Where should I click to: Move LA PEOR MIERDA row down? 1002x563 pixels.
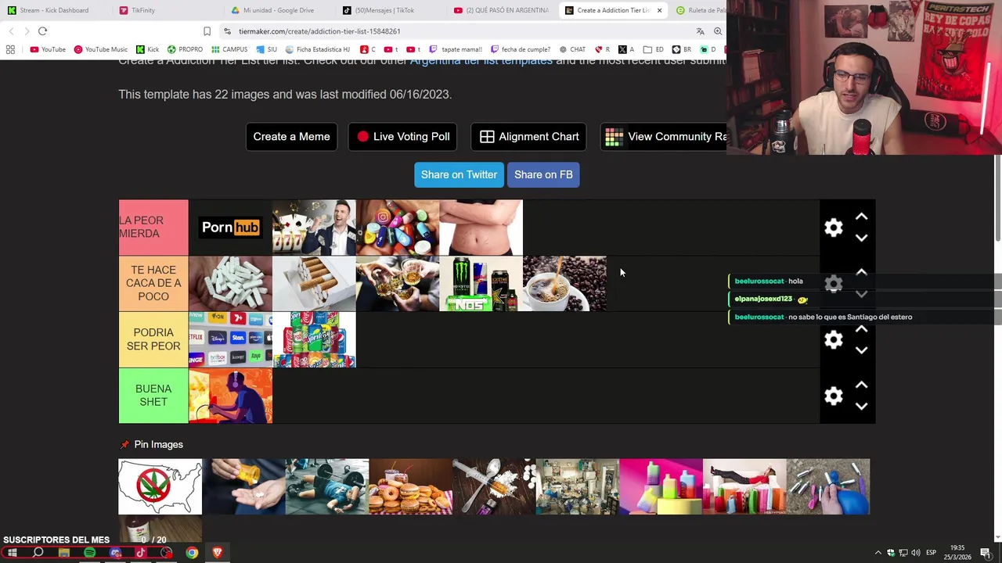tap(861, 238)
